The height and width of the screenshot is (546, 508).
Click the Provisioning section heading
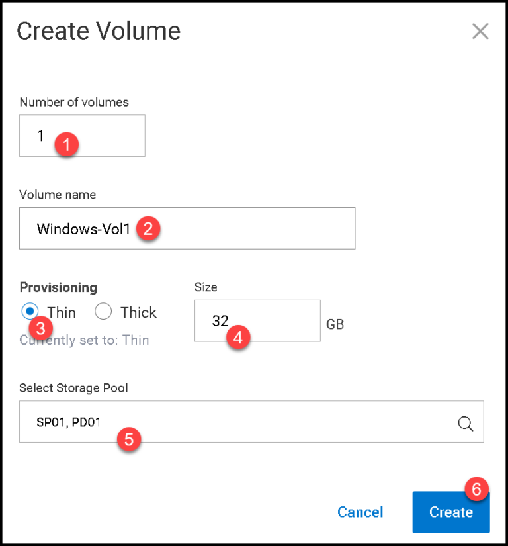click(58, 287)
